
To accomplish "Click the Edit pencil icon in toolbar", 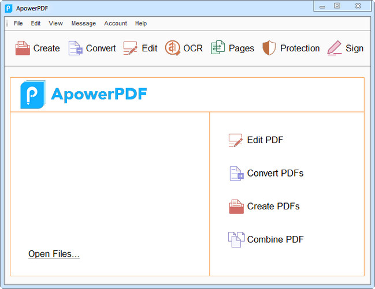I will tap(130, 48).
